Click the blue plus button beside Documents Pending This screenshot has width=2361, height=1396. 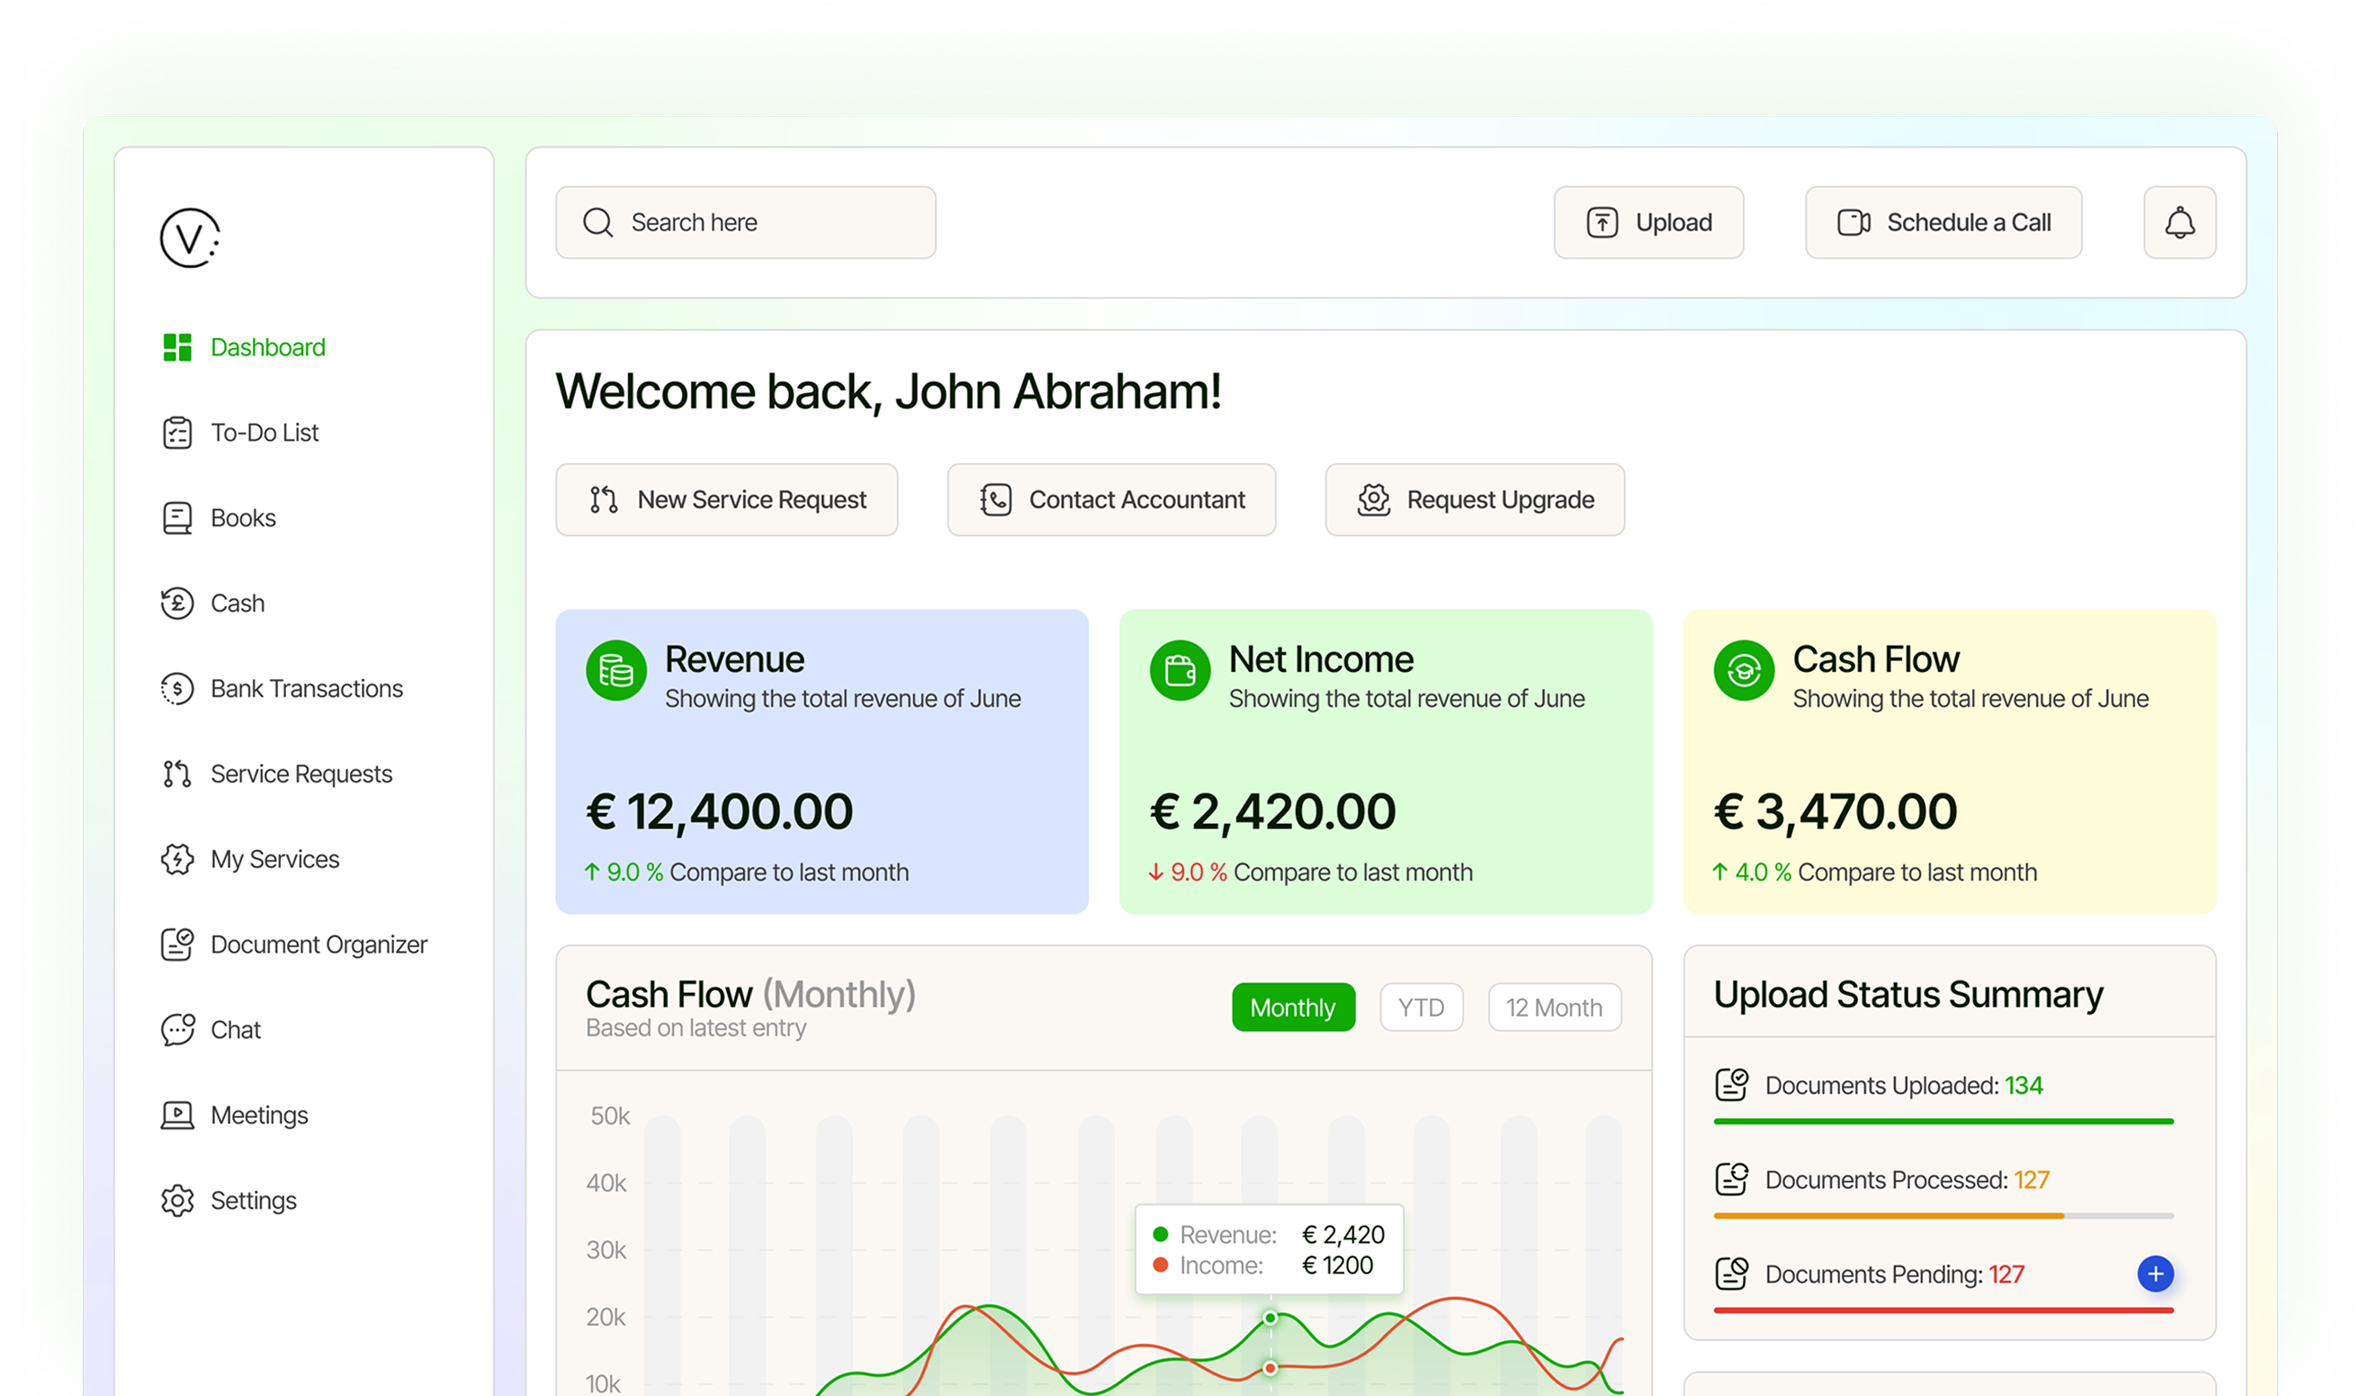2155,1274
